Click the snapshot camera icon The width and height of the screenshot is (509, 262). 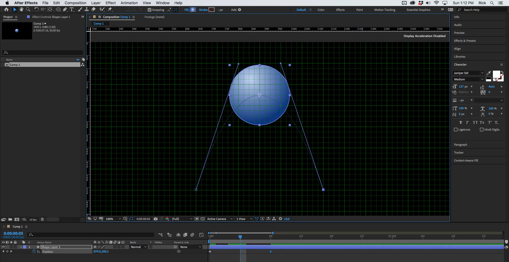click(x=156, y=219)
